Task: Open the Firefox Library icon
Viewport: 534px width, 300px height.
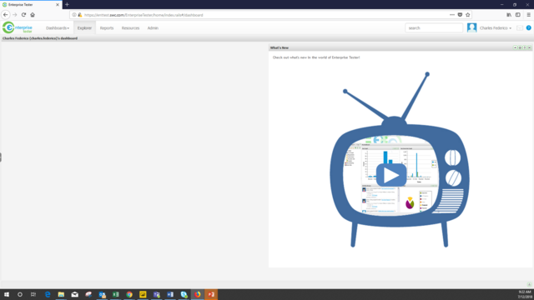Action: [x=509, y=15]
